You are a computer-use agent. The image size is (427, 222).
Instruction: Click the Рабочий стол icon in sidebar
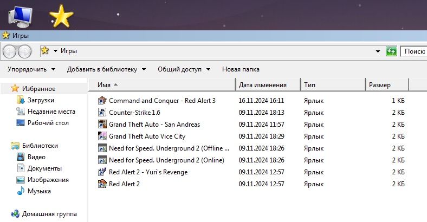21,123
